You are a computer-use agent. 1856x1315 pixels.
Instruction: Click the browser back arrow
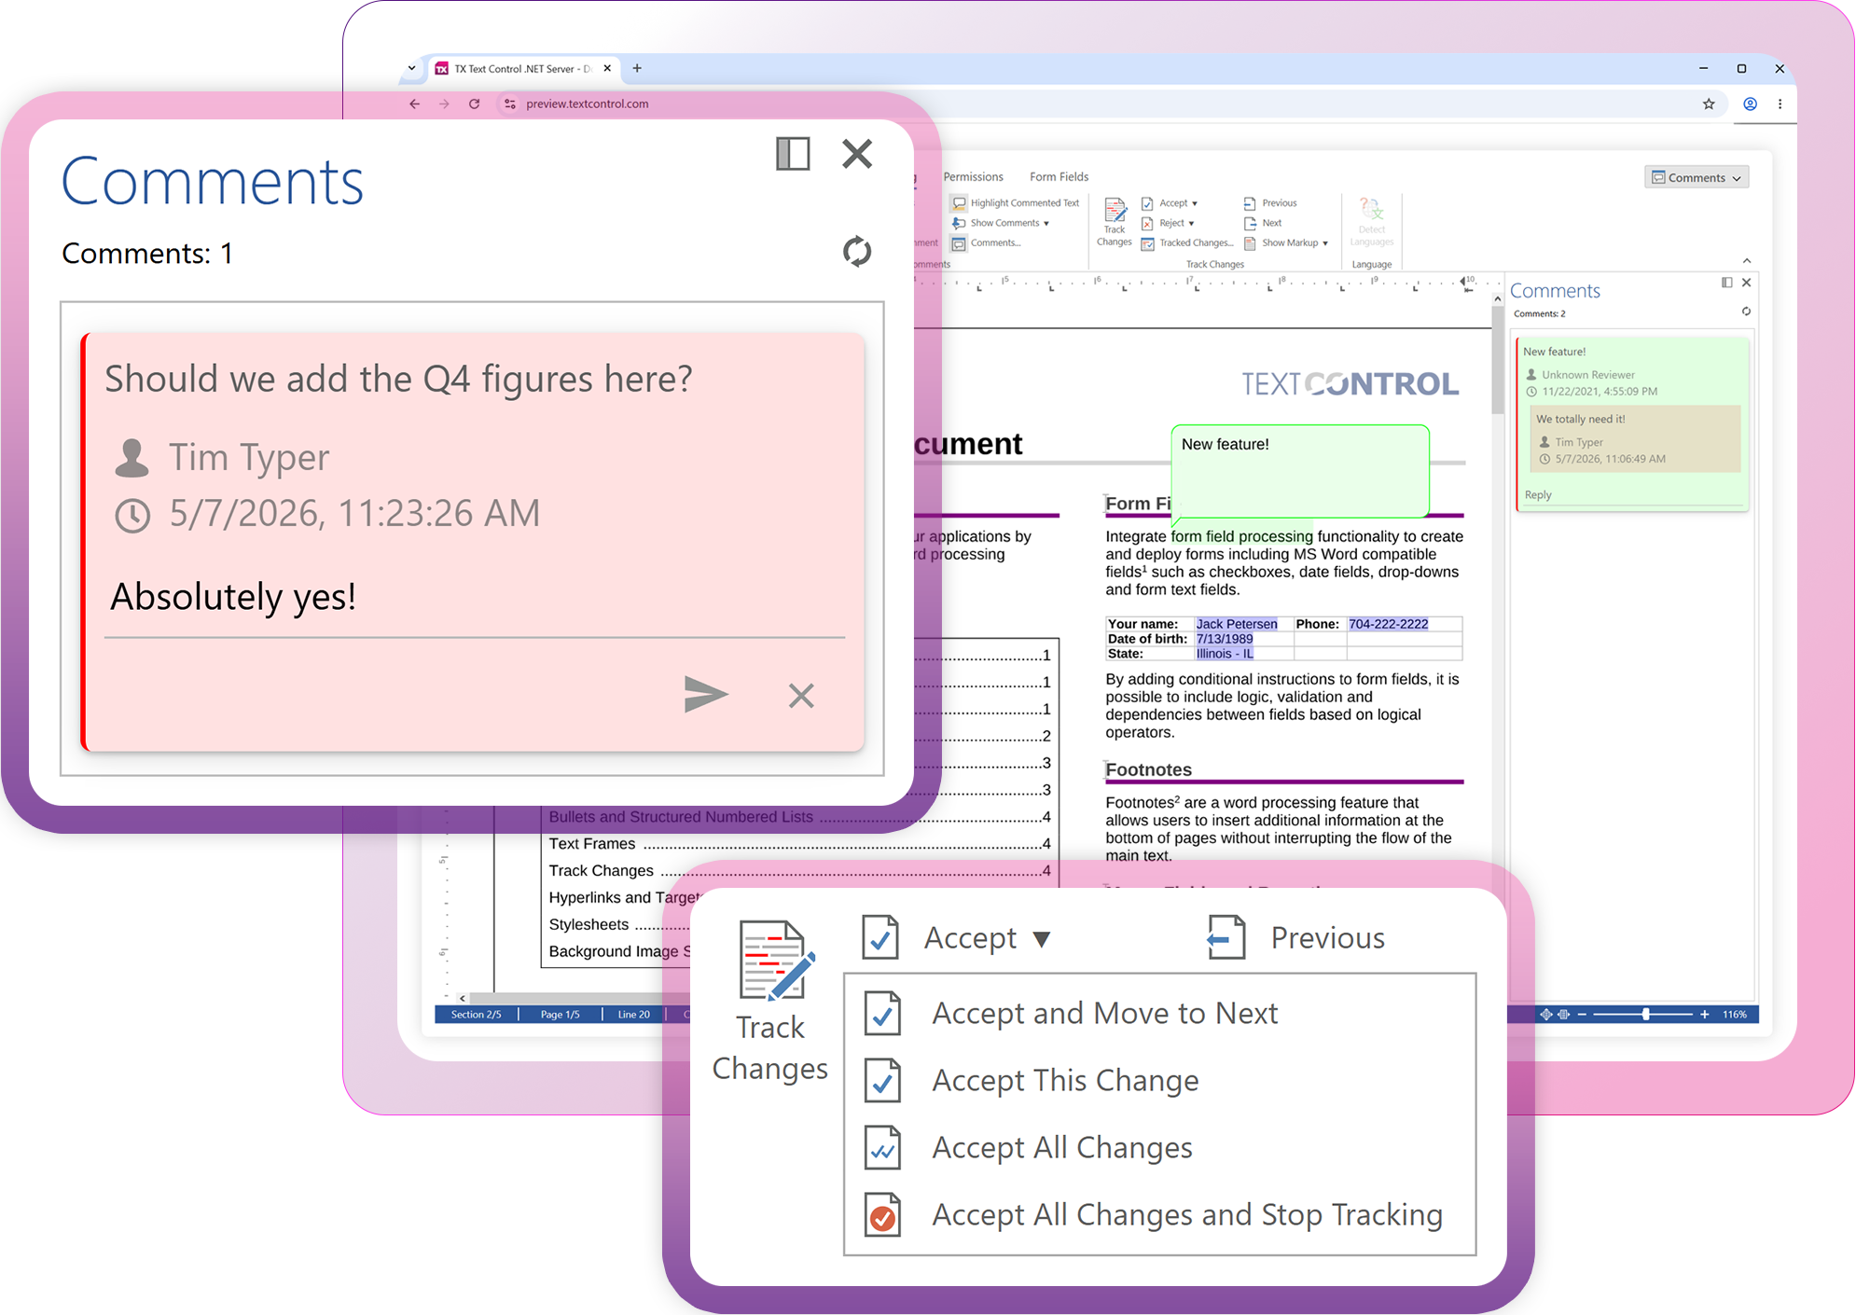414,104
